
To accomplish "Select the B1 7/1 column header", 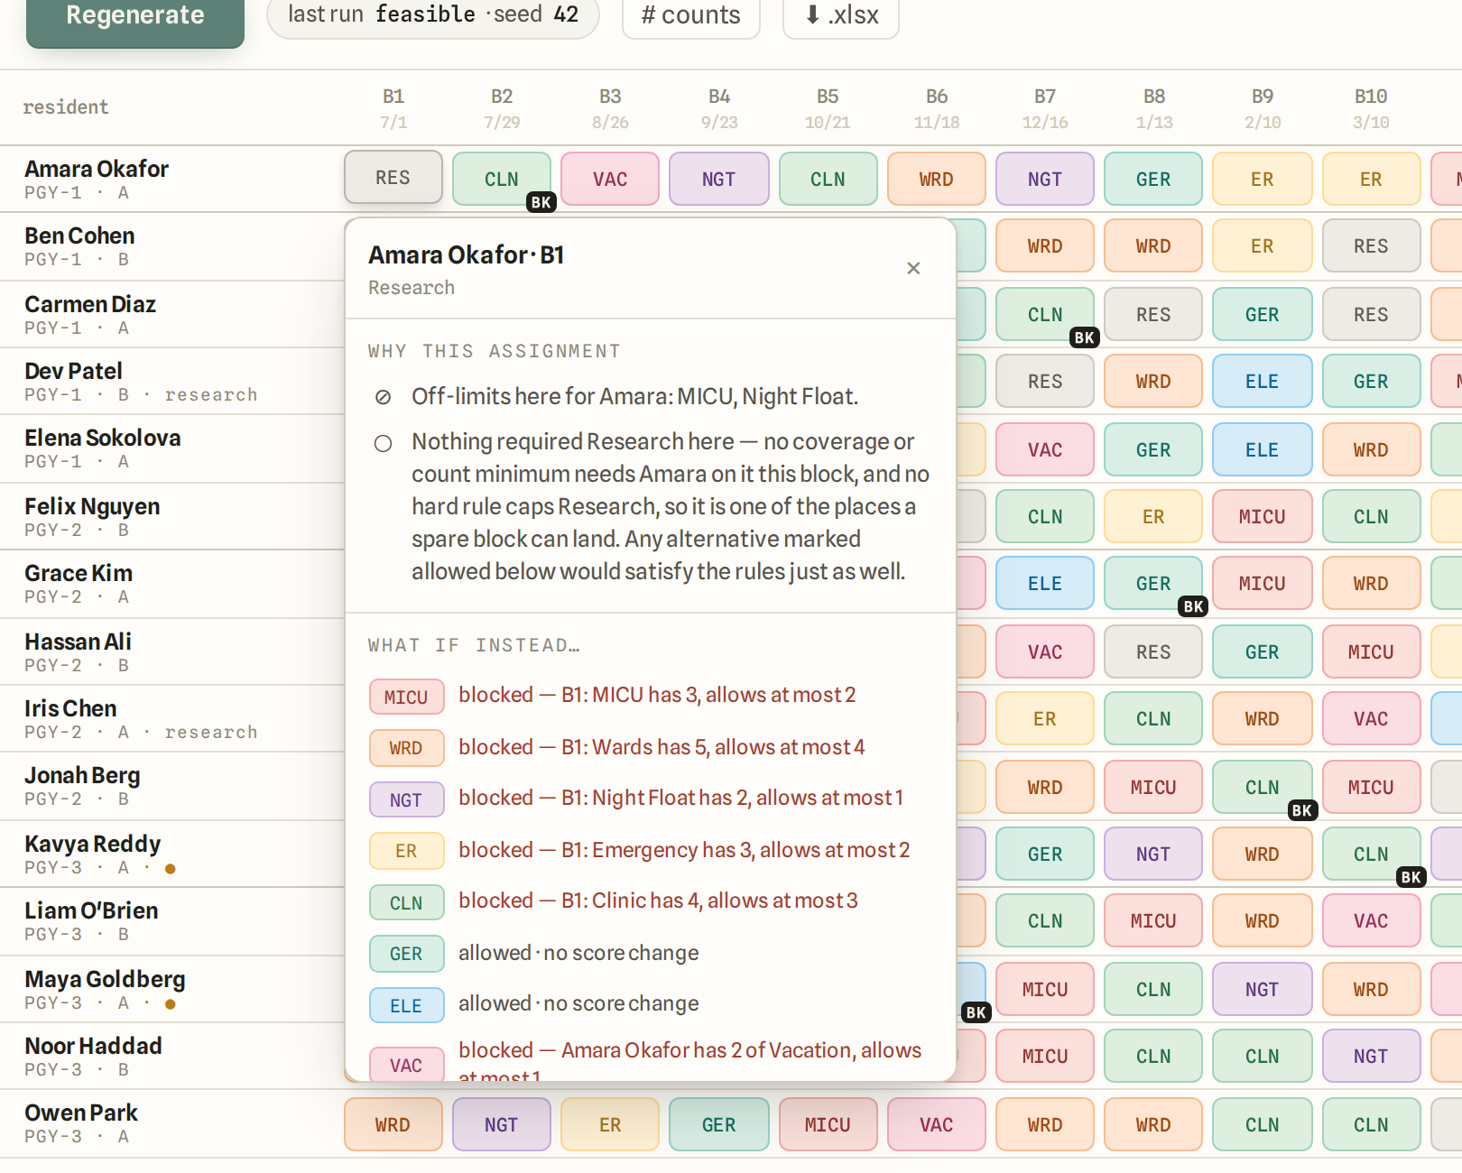I will 393,108.
